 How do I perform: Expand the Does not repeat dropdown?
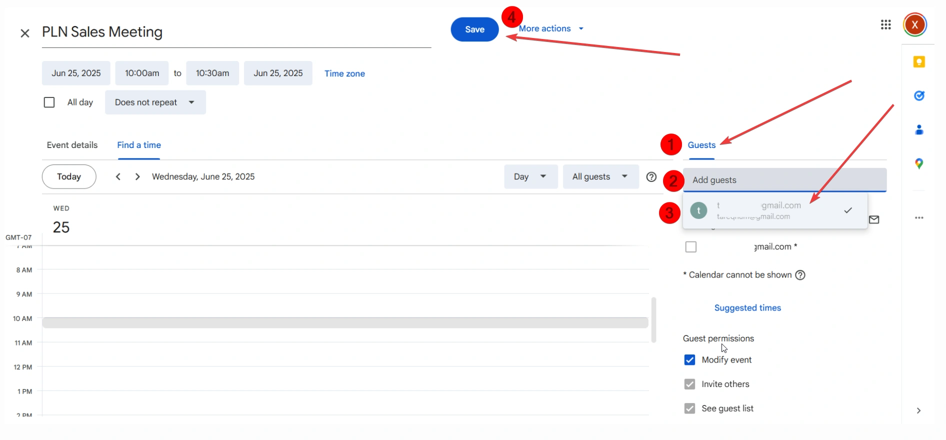(155, 102)
